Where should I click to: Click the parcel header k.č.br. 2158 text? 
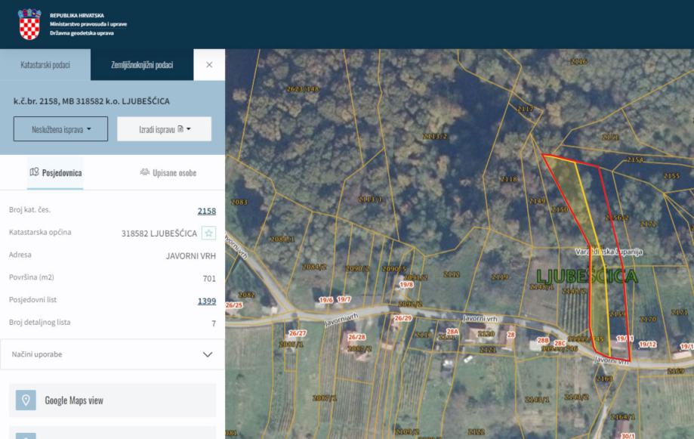[91, 101]
